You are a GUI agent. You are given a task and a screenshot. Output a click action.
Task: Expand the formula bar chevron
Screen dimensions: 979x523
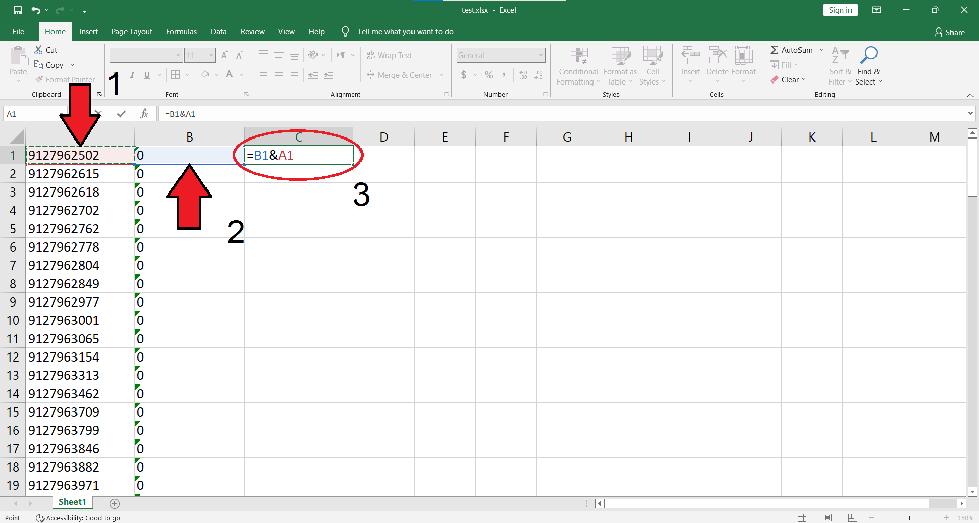[970, 114]
